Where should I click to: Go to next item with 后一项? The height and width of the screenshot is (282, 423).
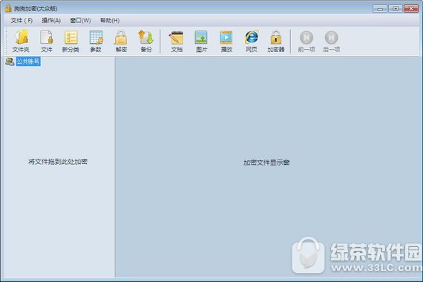click(331, 41)
